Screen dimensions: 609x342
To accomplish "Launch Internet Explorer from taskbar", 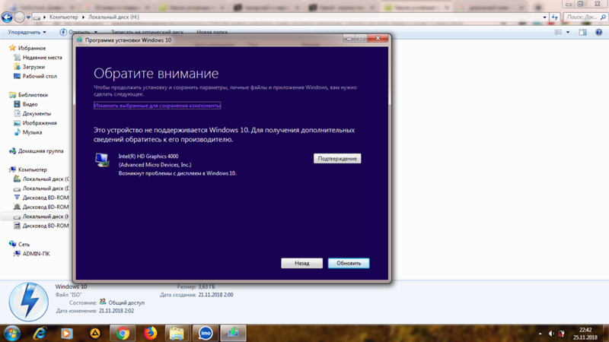I will point(40,333).
